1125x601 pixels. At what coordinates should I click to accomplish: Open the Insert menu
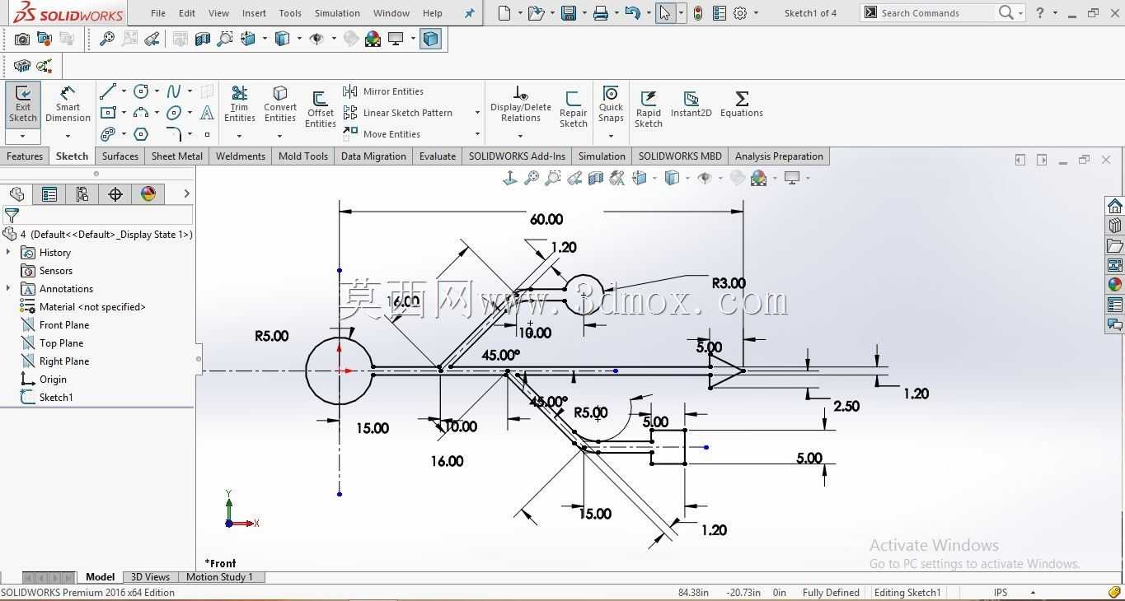254,13
